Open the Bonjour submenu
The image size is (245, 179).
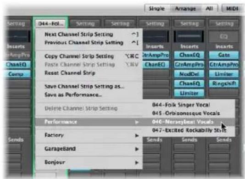(89, 162)
